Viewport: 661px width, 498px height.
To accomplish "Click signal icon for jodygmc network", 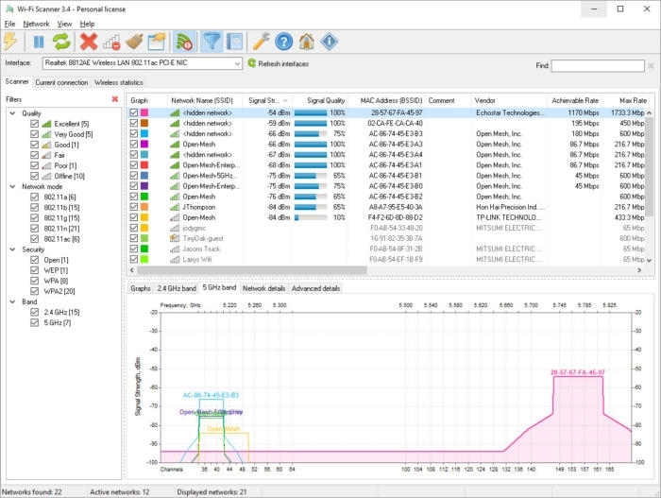I will 175,228.
